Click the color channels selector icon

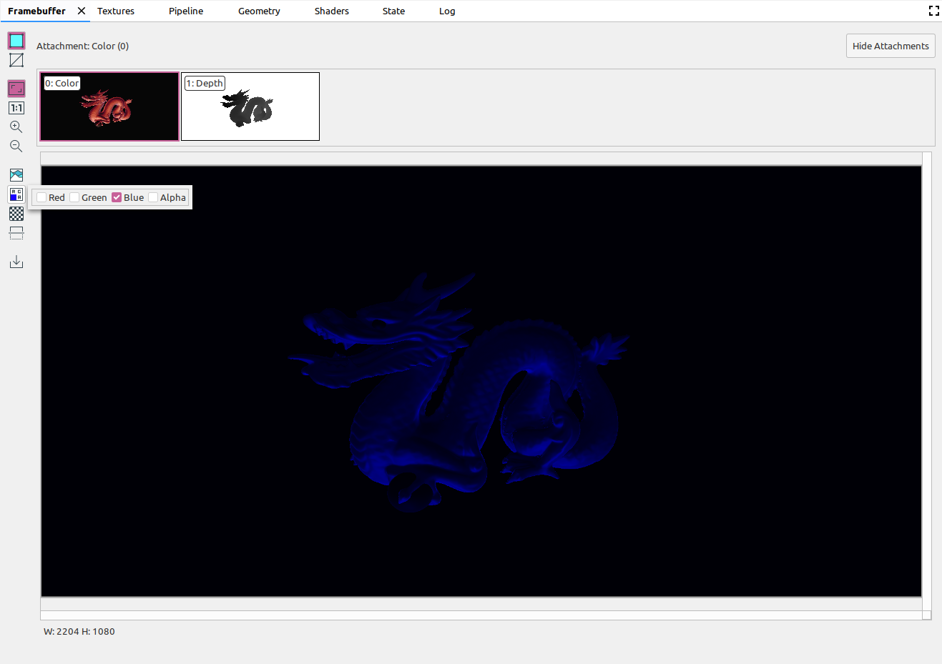coord(16,194)
